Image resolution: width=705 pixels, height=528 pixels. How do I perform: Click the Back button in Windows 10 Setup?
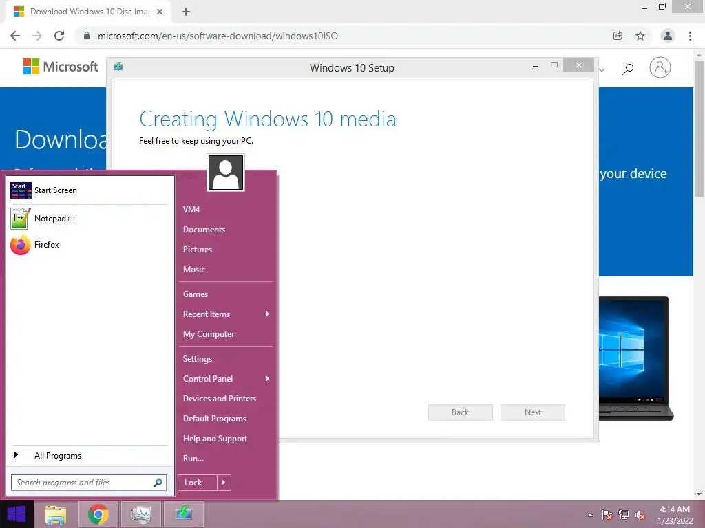coord(461,412)
